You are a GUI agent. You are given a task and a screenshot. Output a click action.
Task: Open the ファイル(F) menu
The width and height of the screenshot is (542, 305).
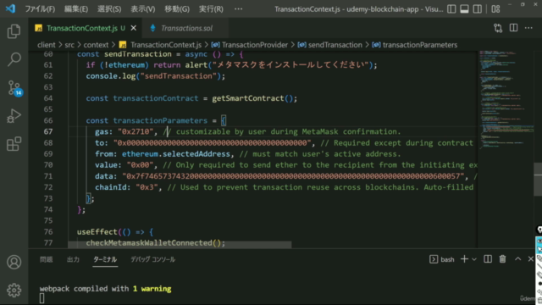click(40, 9)
